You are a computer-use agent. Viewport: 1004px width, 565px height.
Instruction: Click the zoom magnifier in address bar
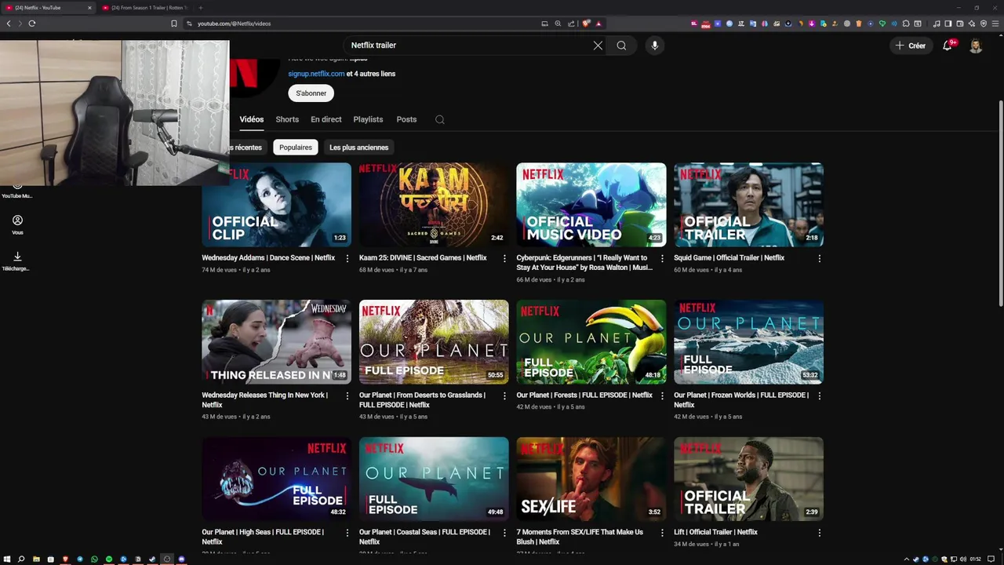click(x=558, y=24)
